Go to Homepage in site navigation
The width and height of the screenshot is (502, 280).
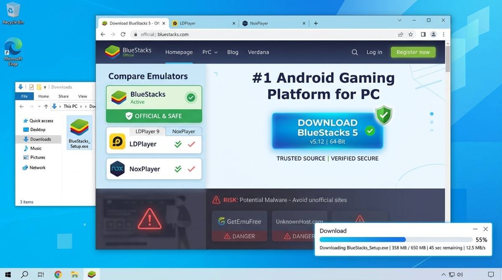click(x=179, y=52)
